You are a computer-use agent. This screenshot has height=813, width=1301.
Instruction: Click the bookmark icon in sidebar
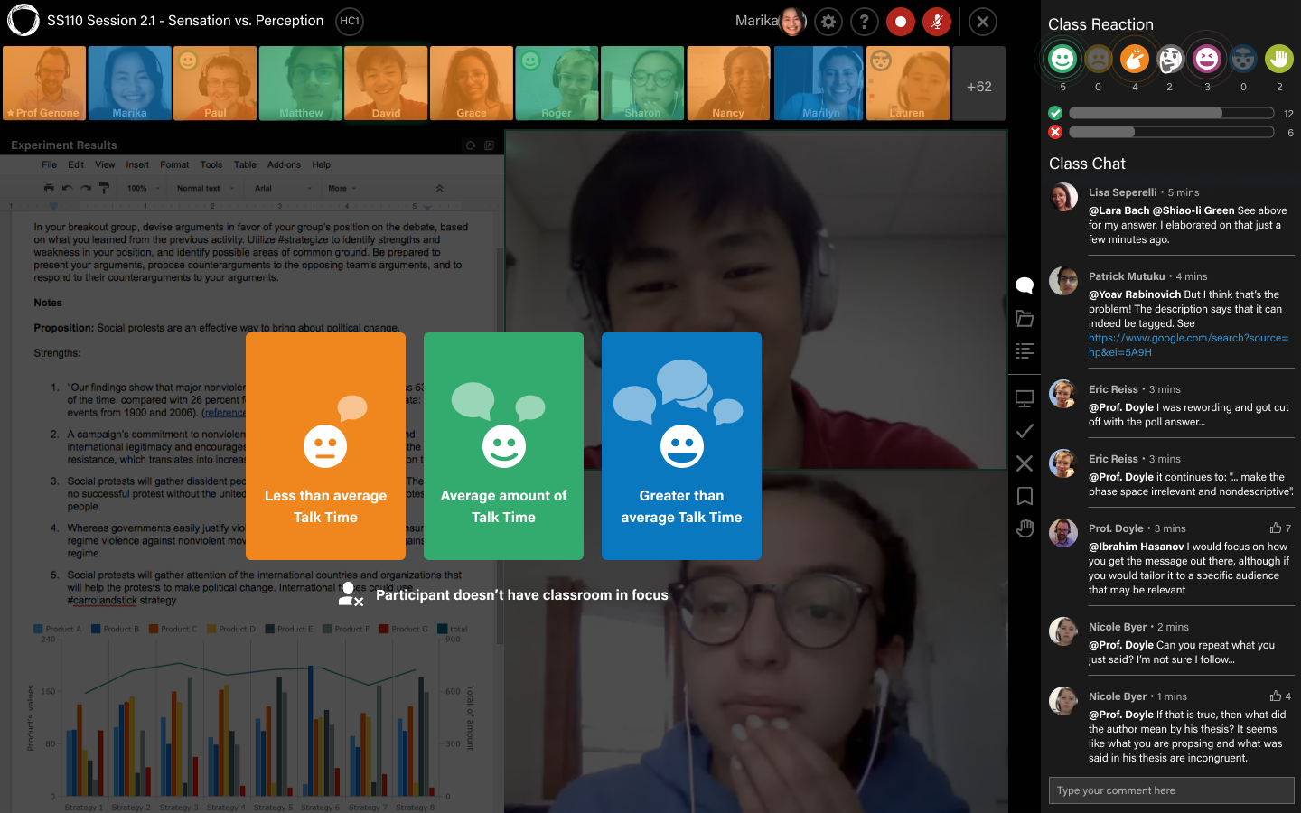point(1025,496)
